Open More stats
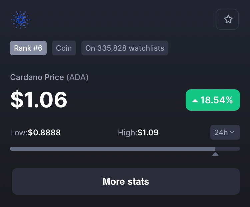This screenshot has width=250, height=207. [126, 181]
